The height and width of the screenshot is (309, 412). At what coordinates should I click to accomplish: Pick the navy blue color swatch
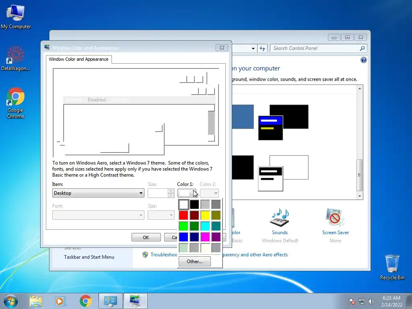point(194,237)
